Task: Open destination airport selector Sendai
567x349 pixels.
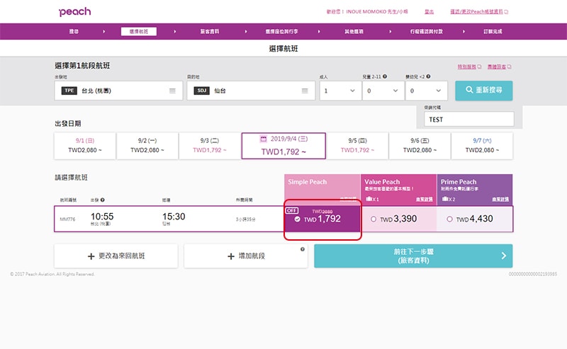Action: [251, 91]
